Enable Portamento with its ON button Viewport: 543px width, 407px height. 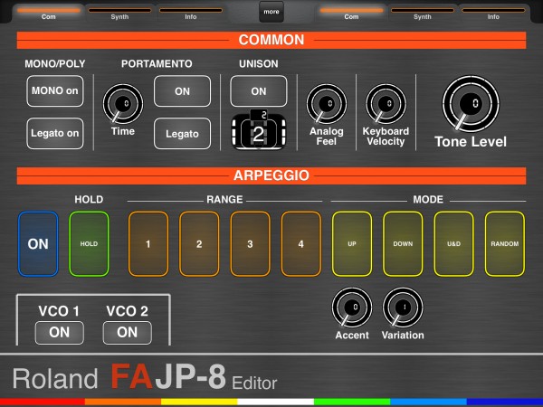pyautogui.click(x=182, y=91)
